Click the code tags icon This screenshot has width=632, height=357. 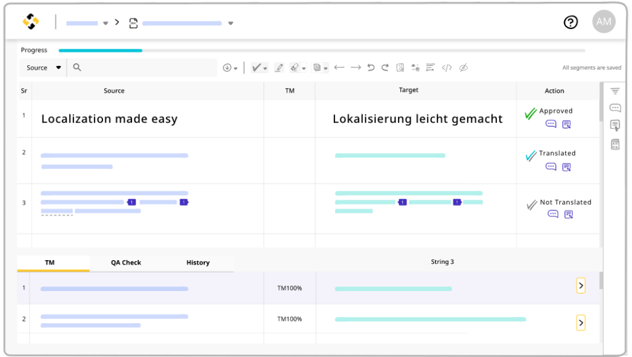pyautogui.click(x=447, y=67)
